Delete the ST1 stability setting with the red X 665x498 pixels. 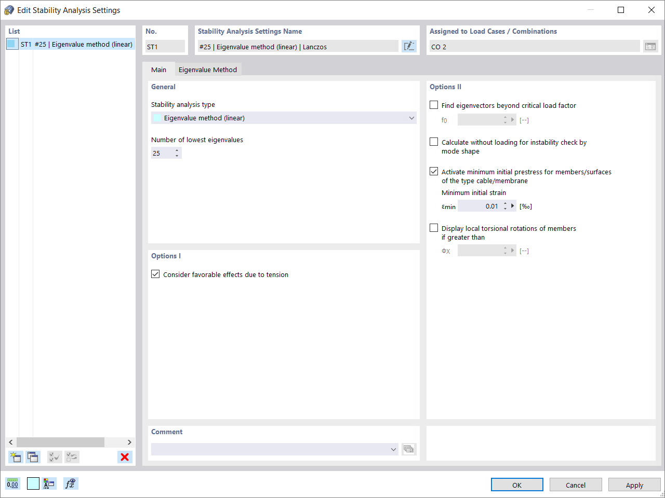(x=124, y=457)
